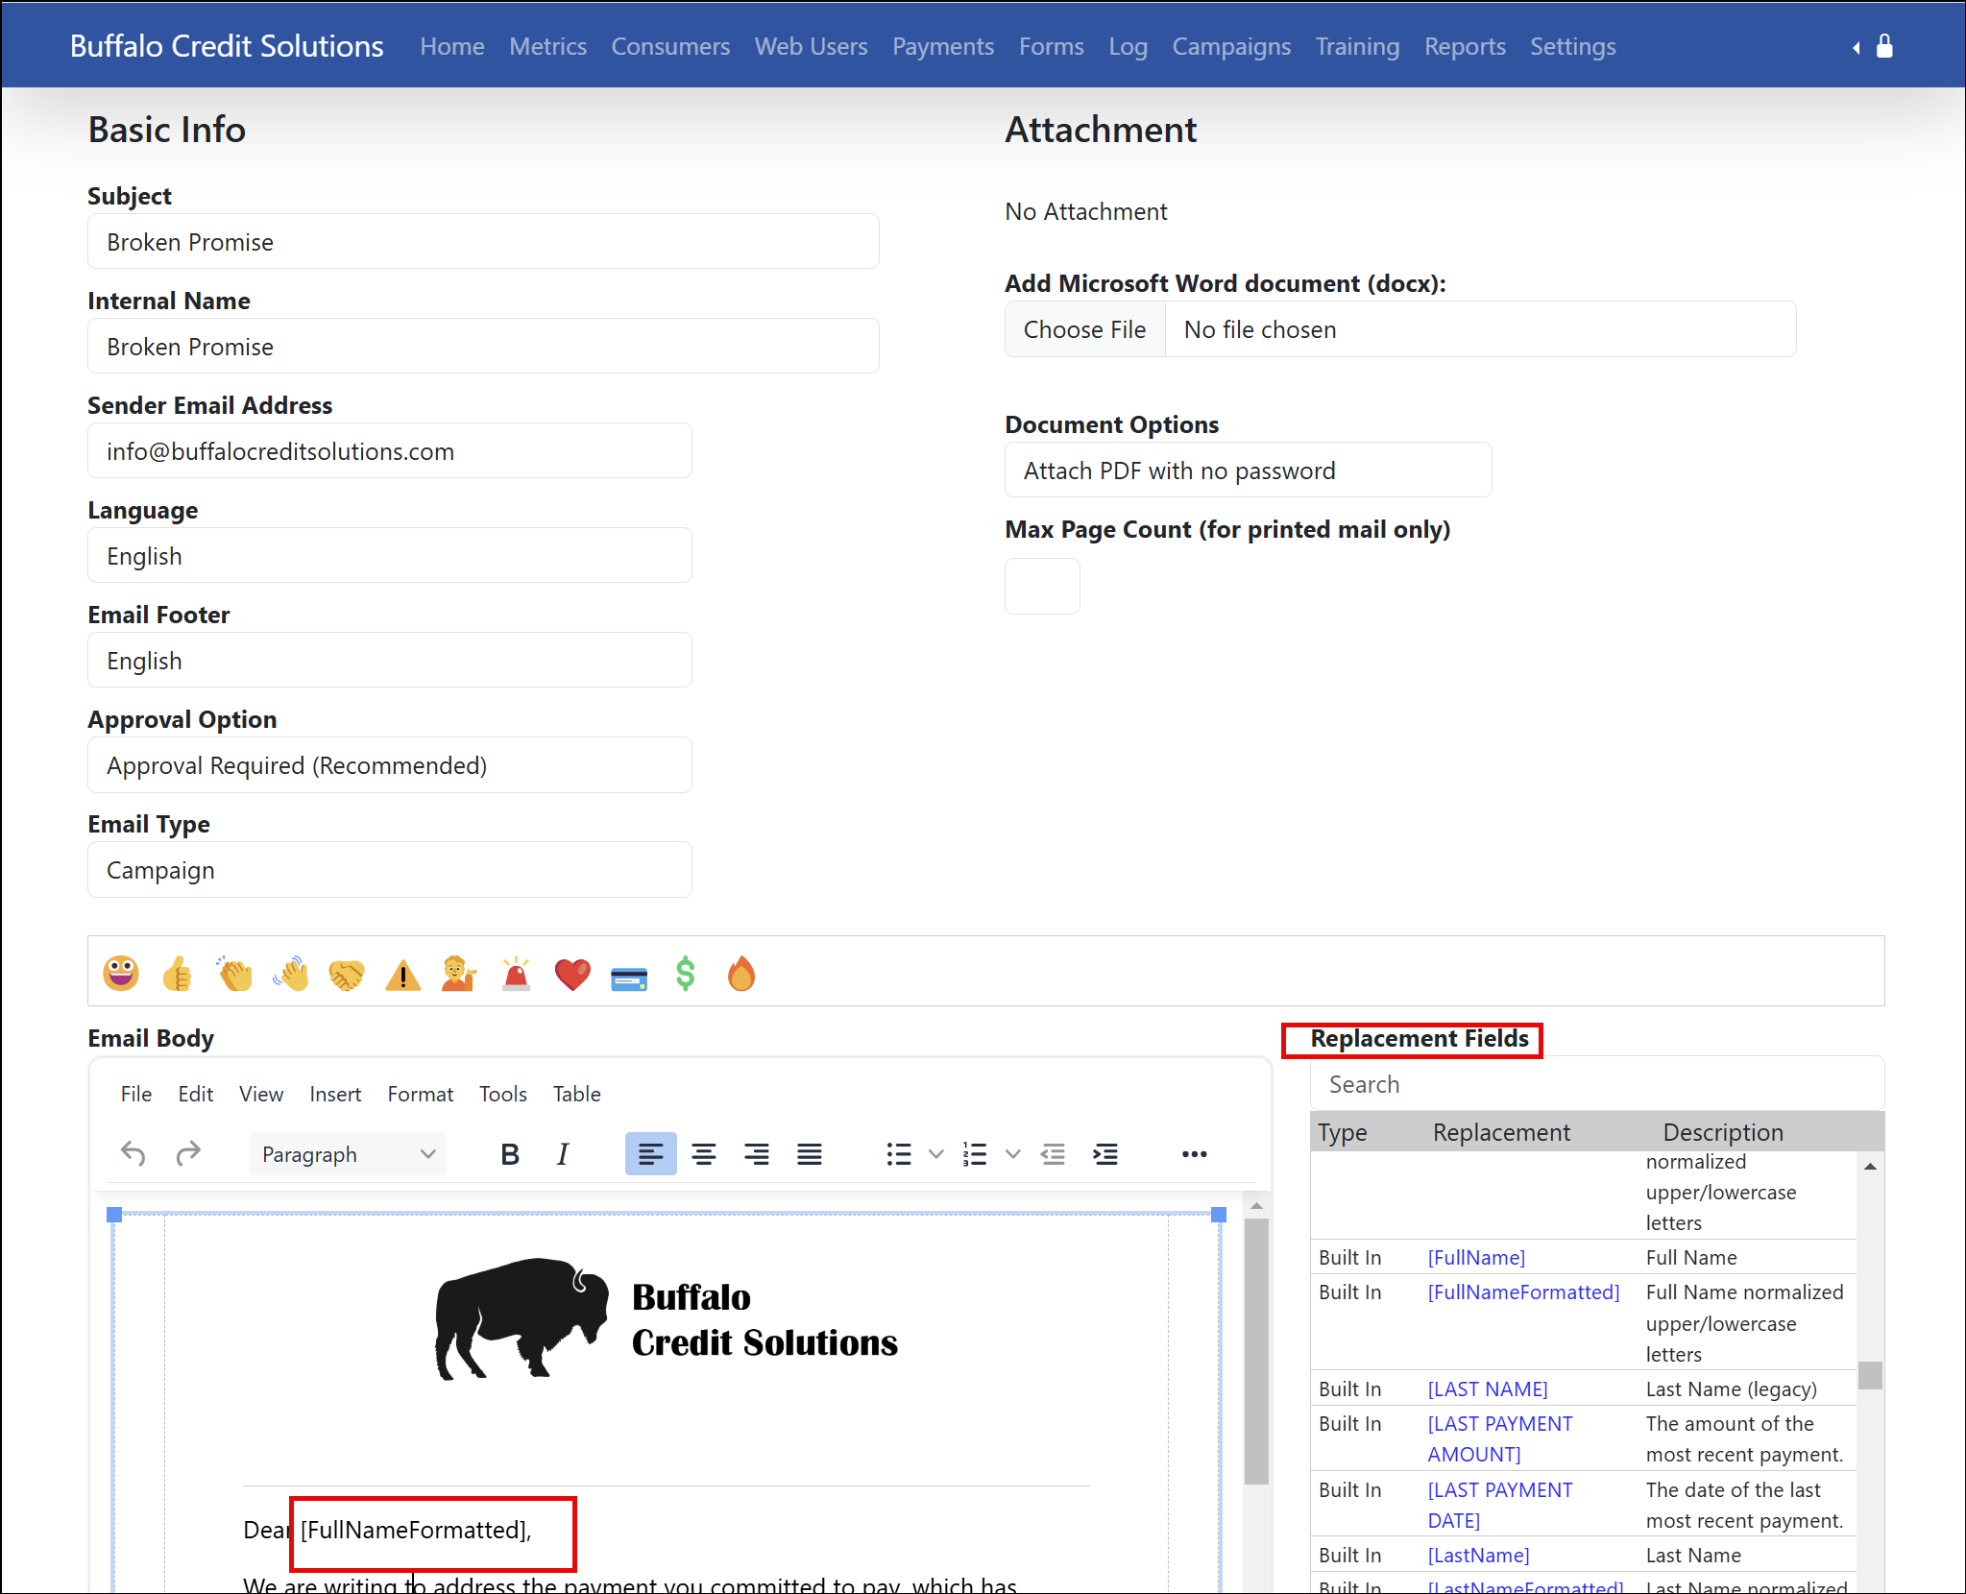Toggle left align button
Screen dimensions: 1966x1594
coord(650,1153)
